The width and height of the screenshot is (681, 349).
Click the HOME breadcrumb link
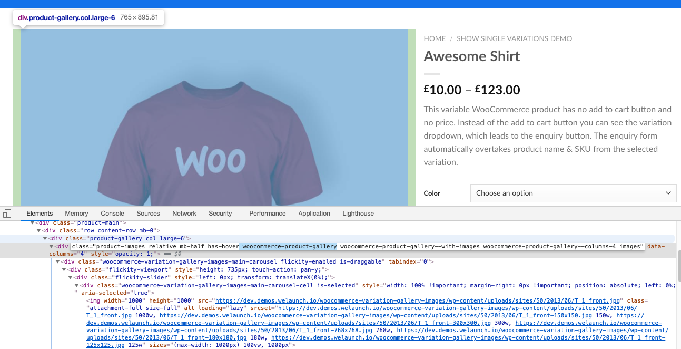[x=435, y=38]
